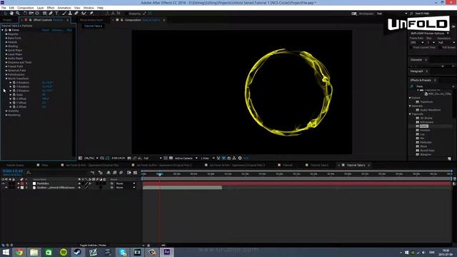Click the timeline current-time indicator handle

click(x=159, y=174)
